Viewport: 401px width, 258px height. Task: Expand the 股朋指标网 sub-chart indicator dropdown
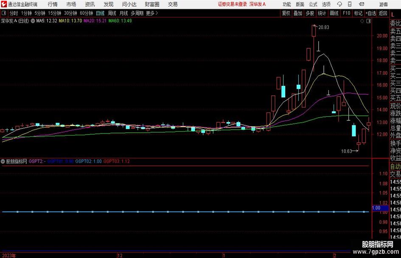pyautogui.click(x=3, y=161)
